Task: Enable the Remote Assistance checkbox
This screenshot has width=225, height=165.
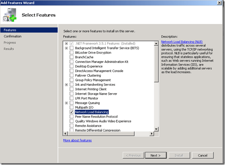Action: coord(71,126)
